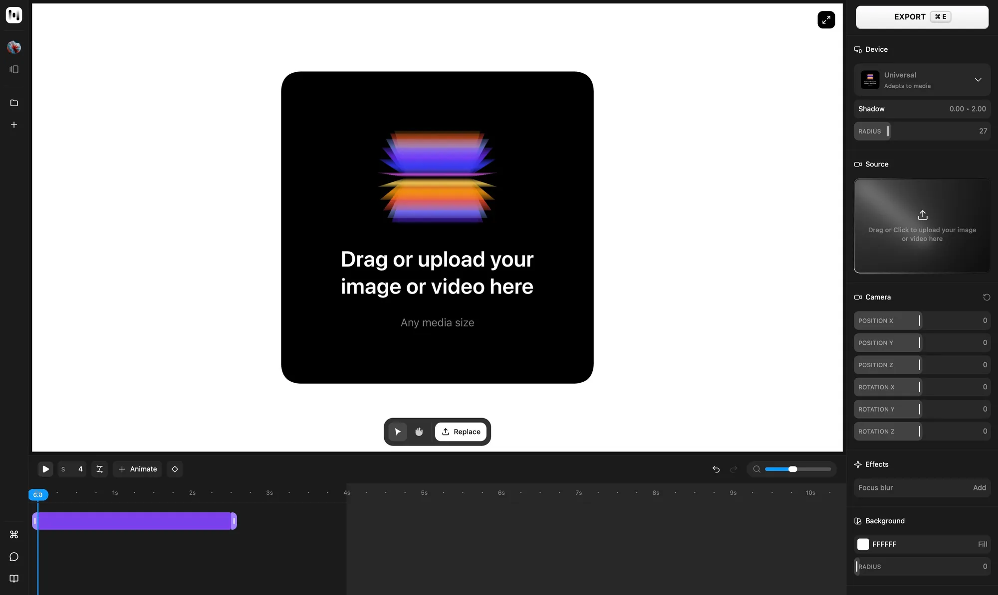Click the 5s mark on timeline ruler
The height and width of the screenshot is (595, 998).
coord(424,493)
